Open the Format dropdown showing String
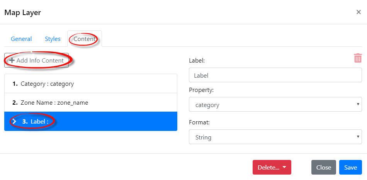 click(275, 137)
